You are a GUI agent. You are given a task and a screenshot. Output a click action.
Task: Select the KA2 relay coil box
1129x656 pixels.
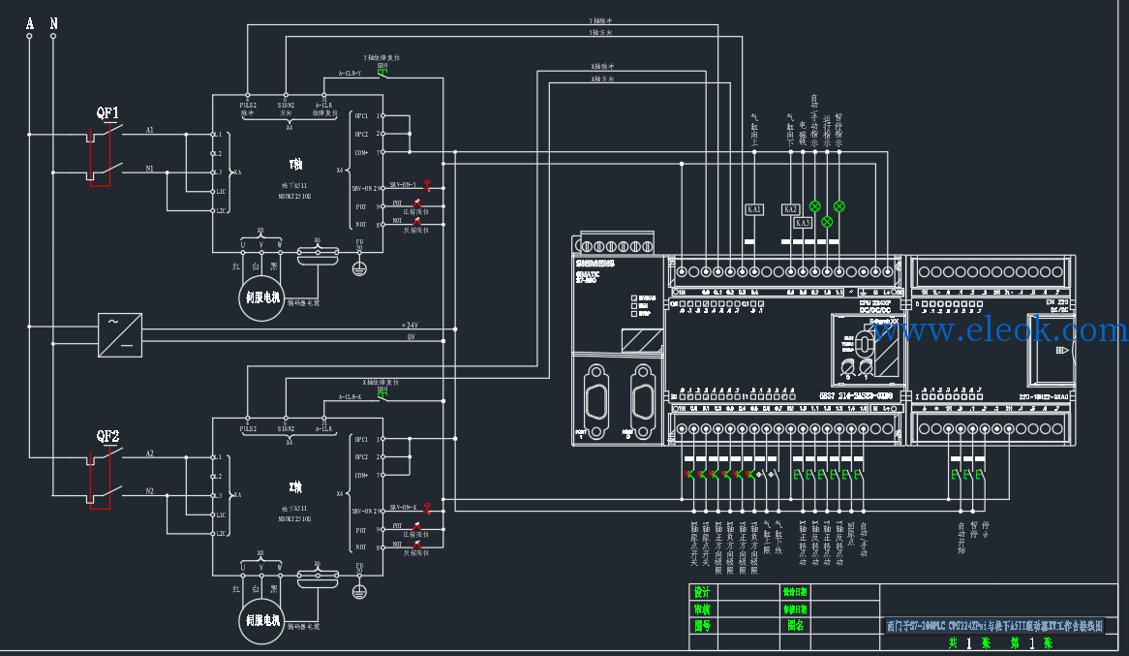(x=790, y=209)
